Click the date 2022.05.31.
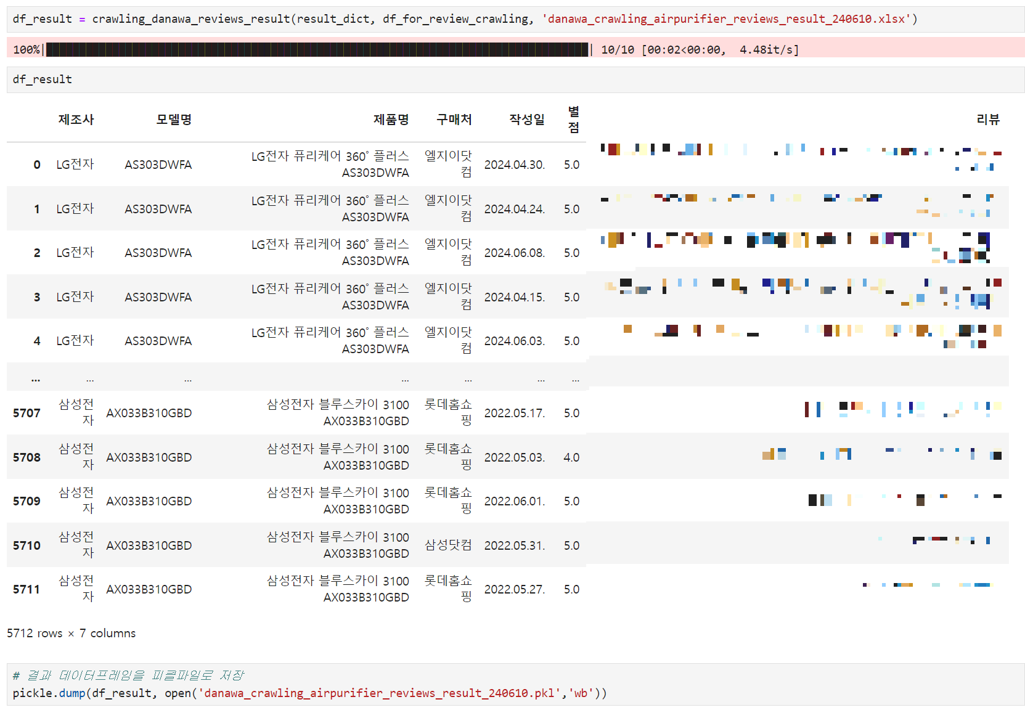 click(515, 545)
